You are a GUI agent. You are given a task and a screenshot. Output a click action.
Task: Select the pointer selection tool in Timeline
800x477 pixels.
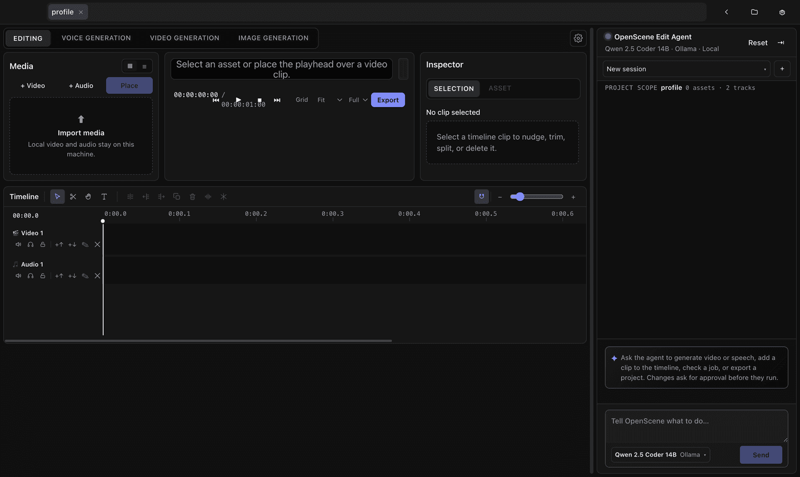[x=57, y=196]
